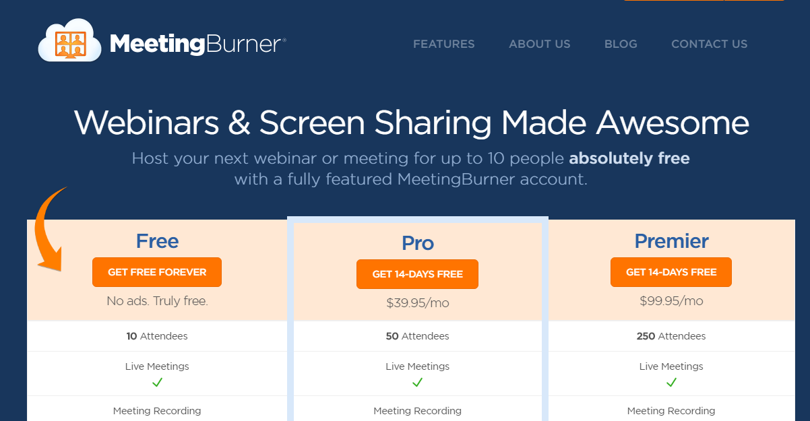810x421 pixels.
Task: Click the bold 'absolutely free' text
Action: (x=629, y=159)
